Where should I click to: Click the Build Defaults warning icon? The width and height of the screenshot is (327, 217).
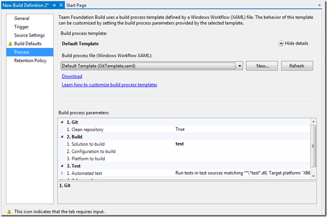(x=10, y=44)
